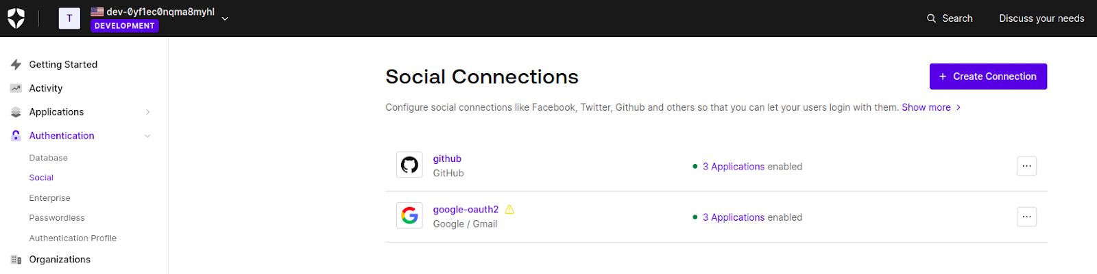Click the Create Connection button
The image size is (1097, 274).
click(x=988, y=77)
